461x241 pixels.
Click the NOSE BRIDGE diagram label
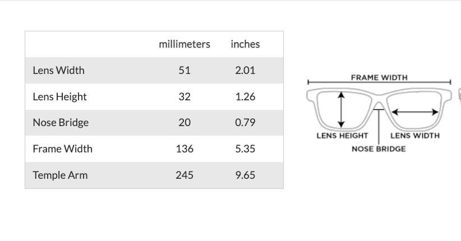379,149
